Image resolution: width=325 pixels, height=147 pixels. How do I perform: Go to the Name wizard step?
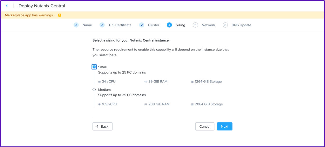click(87, 25)
